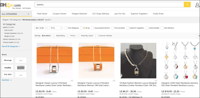Open the Price filter dropdown
The height and width of the screenshot is (98, 200).
56,28
